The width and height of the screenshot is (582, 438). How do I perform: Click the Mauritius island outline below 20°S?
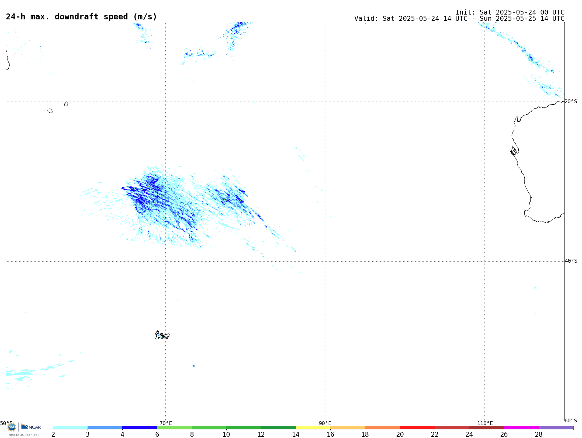pos(66,104)
